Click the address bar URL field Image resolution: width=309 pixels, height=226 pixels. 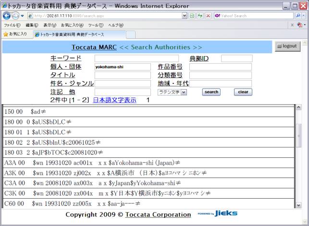point(105,16)
